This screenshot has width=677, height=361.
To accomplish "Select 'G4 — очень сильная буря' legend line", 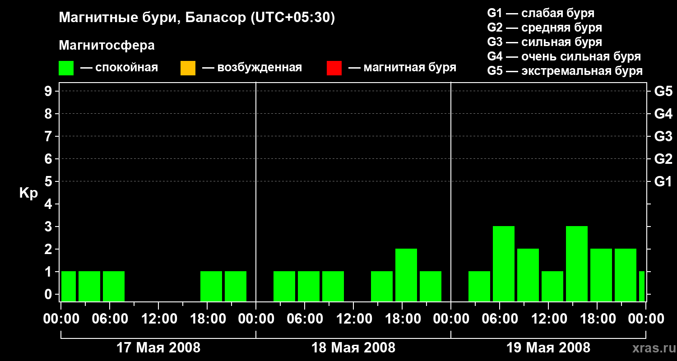I will click(564, 56).
